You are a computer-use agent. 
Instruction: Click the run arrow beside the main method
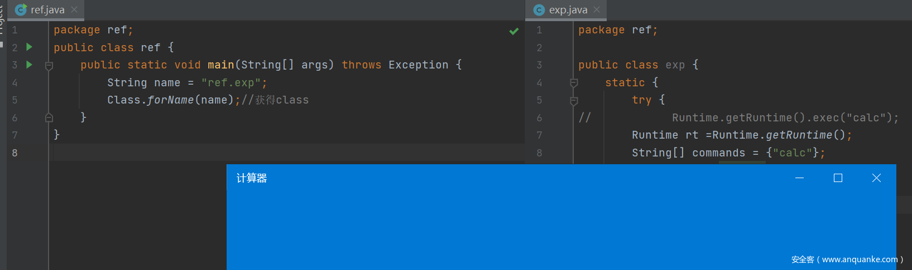[30, 65]
